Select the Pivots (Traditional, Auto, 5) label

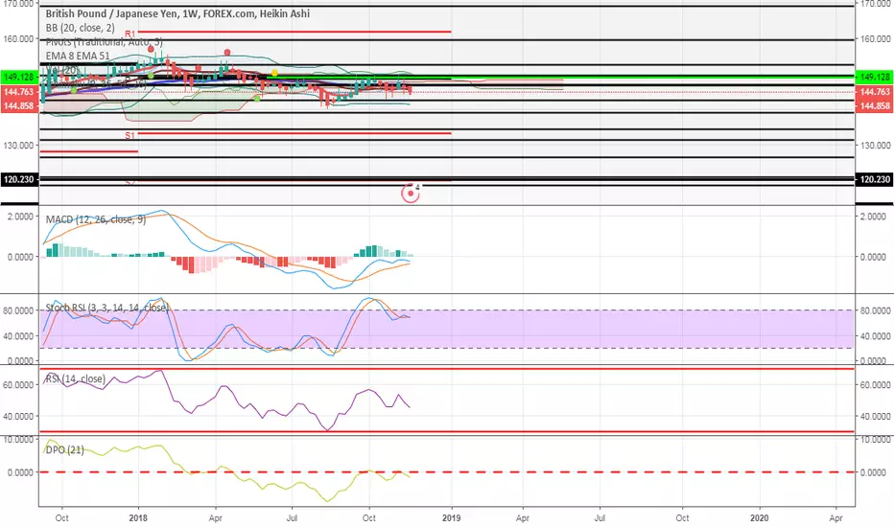point(105,42)
